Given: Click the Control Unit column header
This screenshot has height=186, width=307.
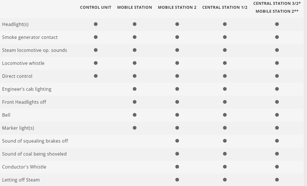Looking at the screenshot, I should coord(96,7).
